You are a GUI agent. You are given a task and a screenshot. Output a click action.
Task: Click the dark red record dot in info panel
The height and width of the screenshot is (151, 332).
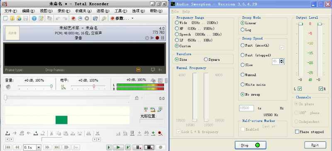pyautogui.click(x=157, y=38)
